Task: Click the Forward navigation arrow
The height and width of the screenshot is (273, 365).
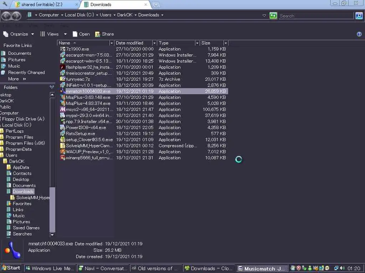Action: [16, 16]
